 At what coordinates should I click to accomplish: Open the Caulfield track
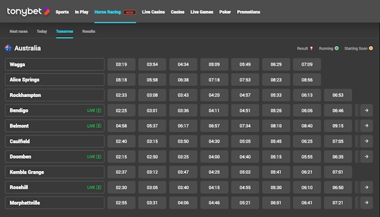[55, 141]
